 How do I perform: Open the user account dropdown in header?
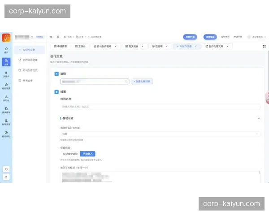pyautogui.click(x=256, y=37)
